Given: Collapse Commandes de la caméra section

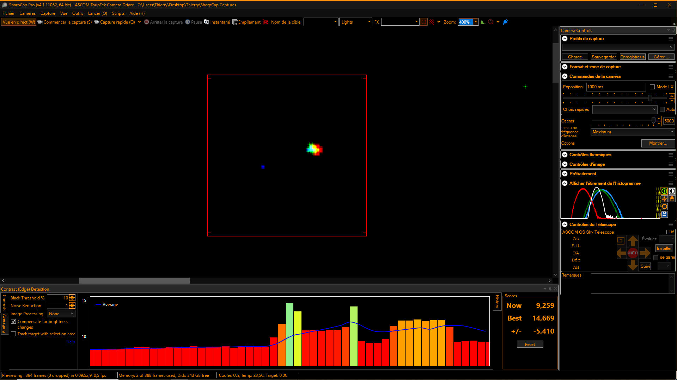Looking at the screenshot, I should pos(565,76).
